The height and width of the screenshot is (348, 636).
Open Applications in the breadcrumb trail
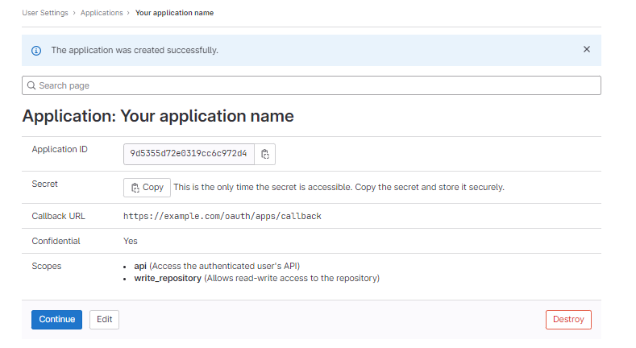point(102,13)
